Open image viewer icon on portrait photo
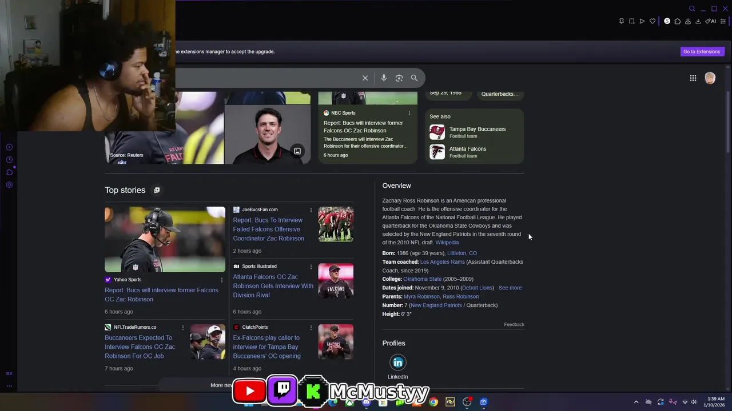This screenshot has width=732, height=411. coord(297,151)
